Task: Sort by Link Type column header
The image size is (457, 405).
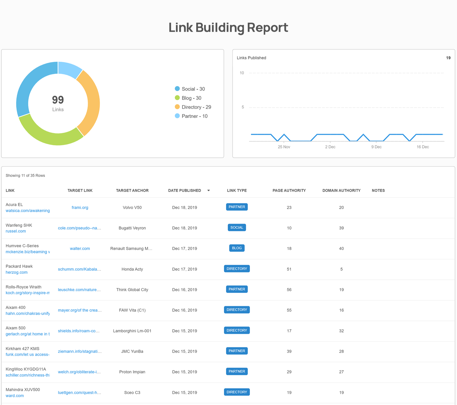Action: tap(237, 191)
